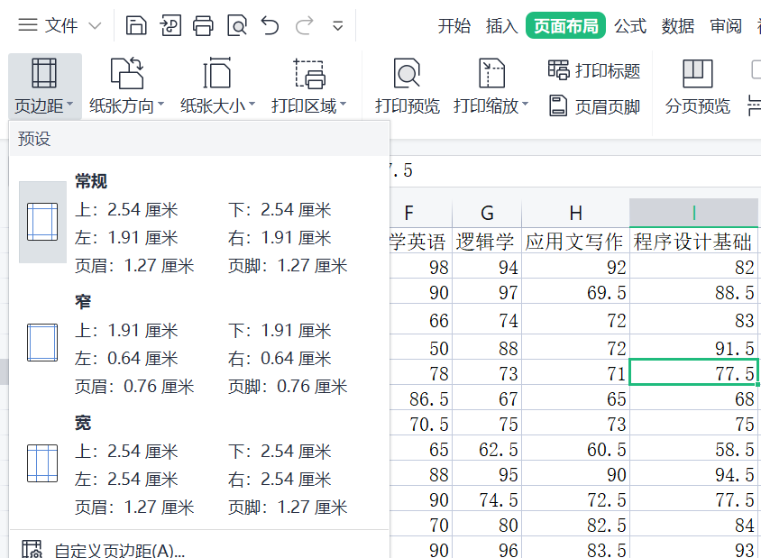The image size is (761, 558).
Task: Select the selected cell containing 77.5 with green border
Action: click(694, 372)
